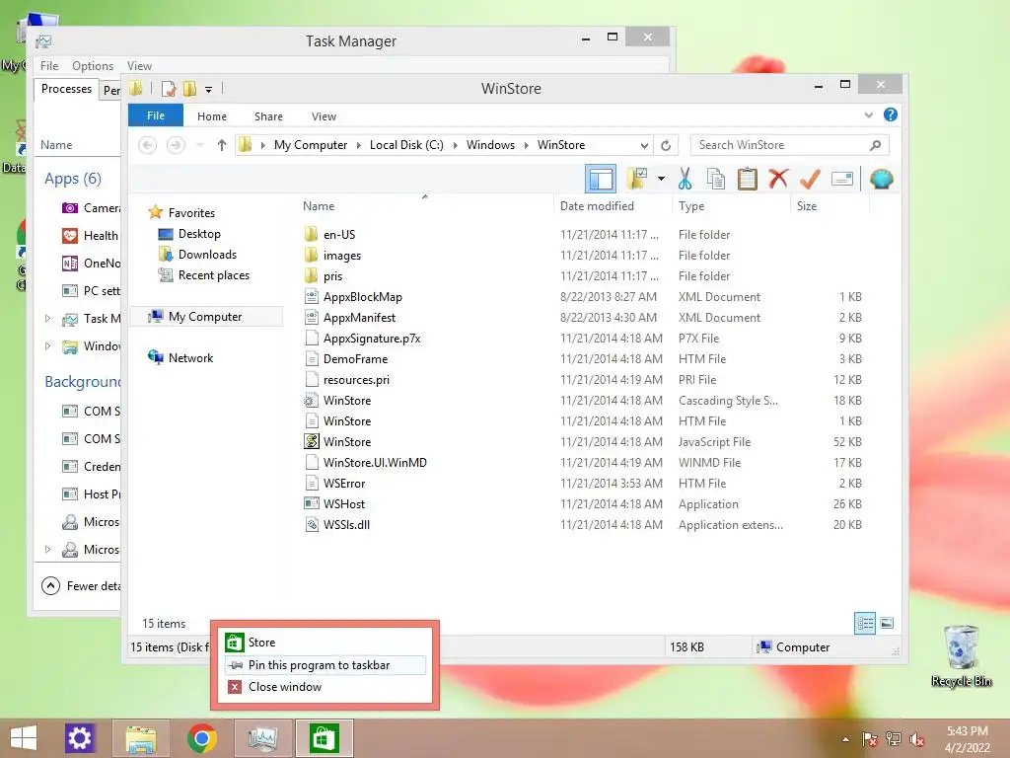Open the View ribbon tab in WinStore
The height and width of the screenshot is (758, 1010).
(324, 116)
